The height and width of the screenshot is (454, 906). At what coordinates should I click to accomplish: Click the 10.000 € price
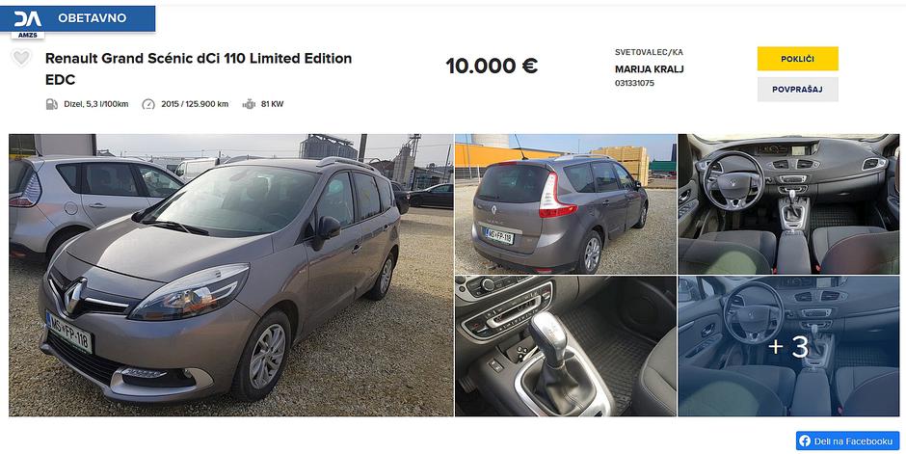(492, 66)
